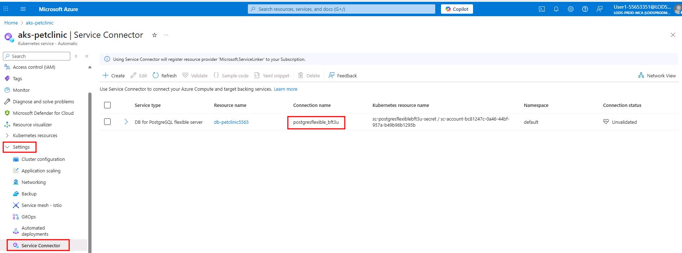Open Cluster configuration settings page
This screenshot has height=253, width=682.
point(43,159)
